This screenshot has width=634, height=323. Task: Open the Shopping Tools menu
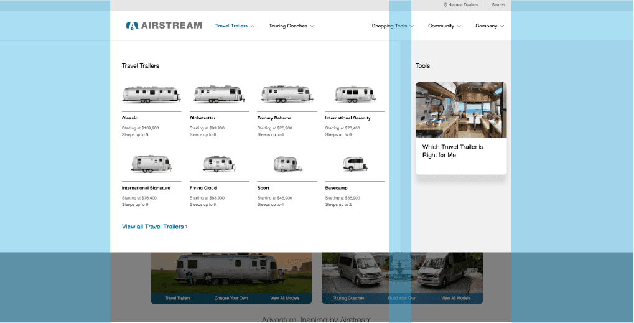pos(393,26)
